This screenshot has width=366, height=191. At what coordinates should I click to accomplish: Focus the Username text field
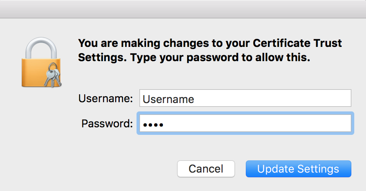(245, 98)
